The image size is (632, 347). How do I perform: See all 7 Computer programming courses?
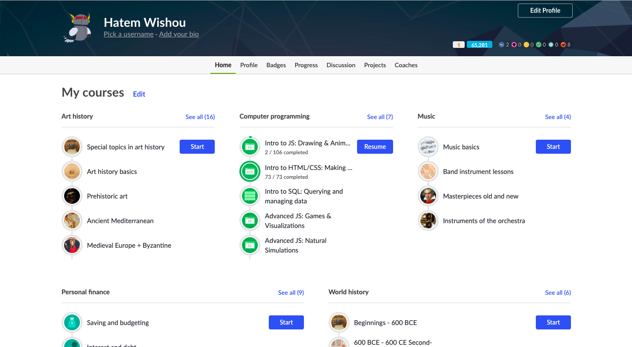point(380,117)
